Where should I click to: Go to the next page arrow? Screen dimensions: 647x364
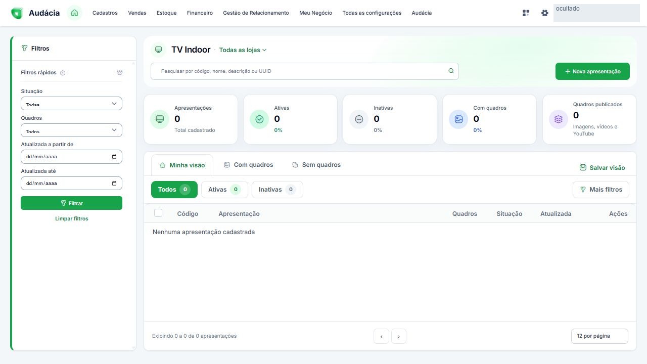pos(399,336)
